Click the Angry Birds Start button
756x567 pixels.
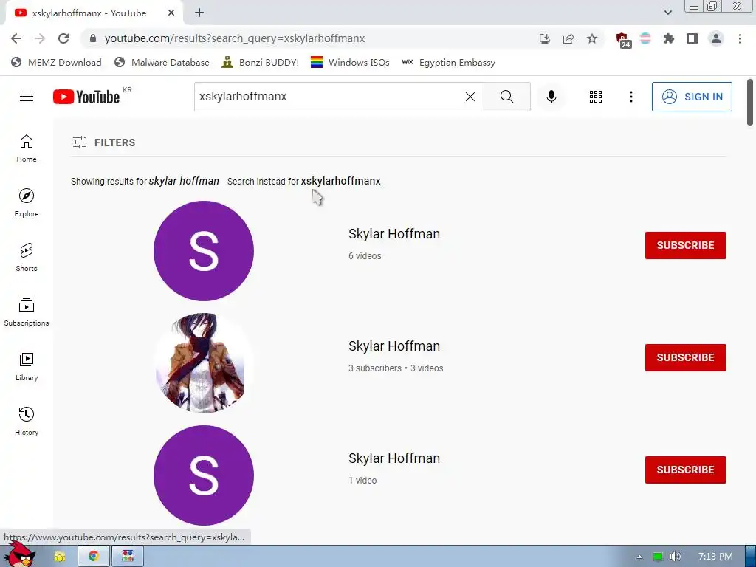tap(20, 554)
